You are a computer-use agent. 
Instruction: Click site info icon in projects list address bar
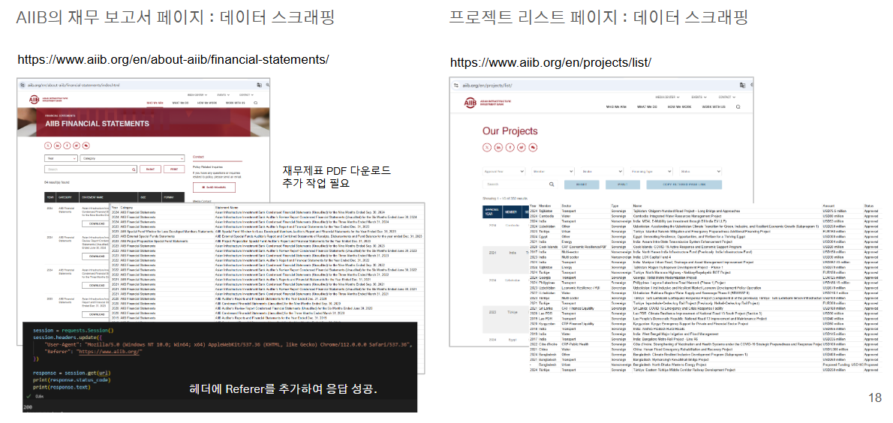(x=456, y=85)
